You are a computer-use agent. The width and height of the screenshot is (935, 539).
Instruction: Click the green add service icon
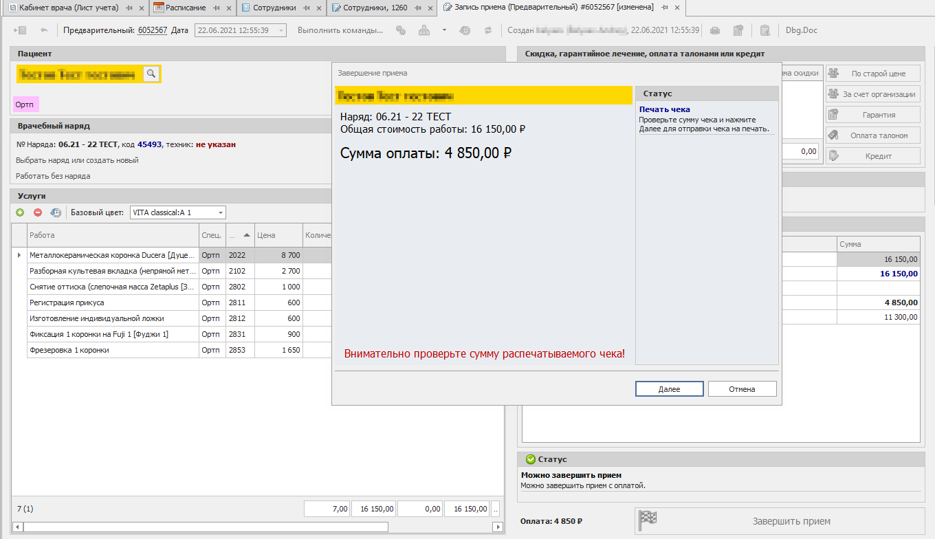20,213
